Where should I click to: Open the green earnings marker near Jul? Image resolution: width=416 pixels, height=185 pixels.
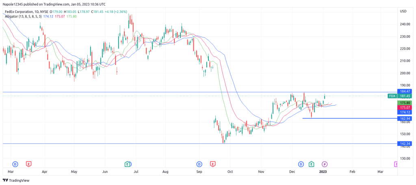click(x=128, y=164)
